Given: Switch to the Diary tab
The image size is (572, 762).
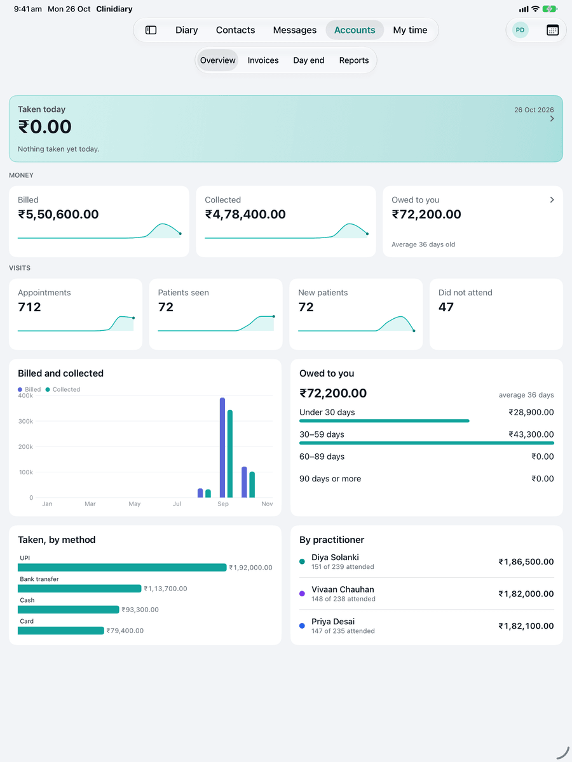Looking at the screenshot, I should click(x=187, y=30).
